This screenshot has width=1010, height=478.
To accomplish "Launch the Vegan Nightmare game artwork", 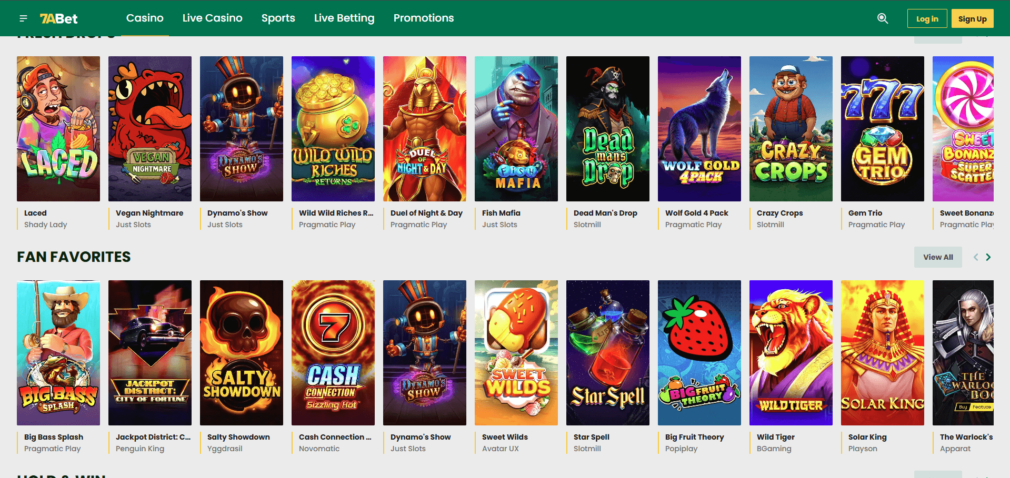I will (x=150, y=129).
